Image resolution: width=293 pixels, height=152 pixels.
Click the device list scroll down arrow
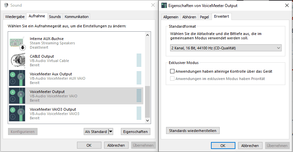pyautogui.click(x=147, y=121)
